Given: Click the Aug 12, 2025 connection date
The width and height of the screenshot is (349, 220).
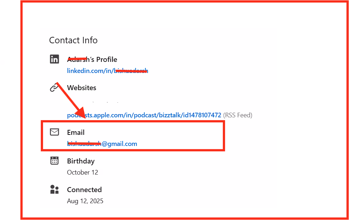Looking at the screenshot, I should (x=85, y=201).
